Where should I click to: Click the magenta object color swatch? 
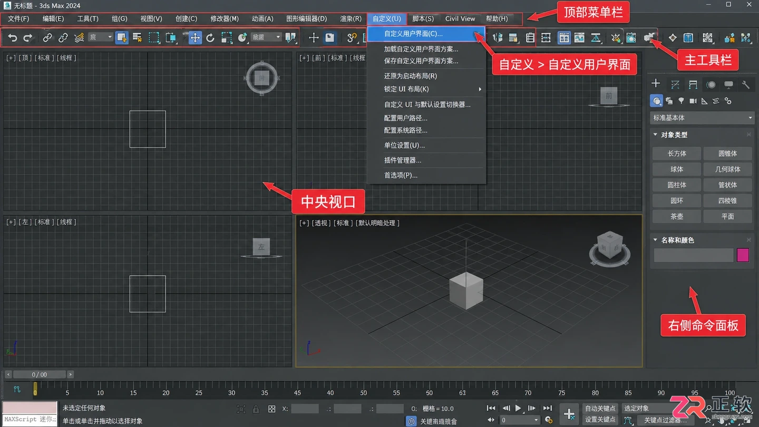(x=743, y=255)
